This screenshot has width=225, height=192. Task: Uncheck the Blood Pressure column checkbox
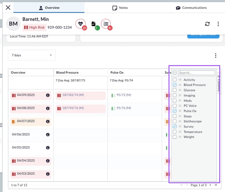pos(174,85)
